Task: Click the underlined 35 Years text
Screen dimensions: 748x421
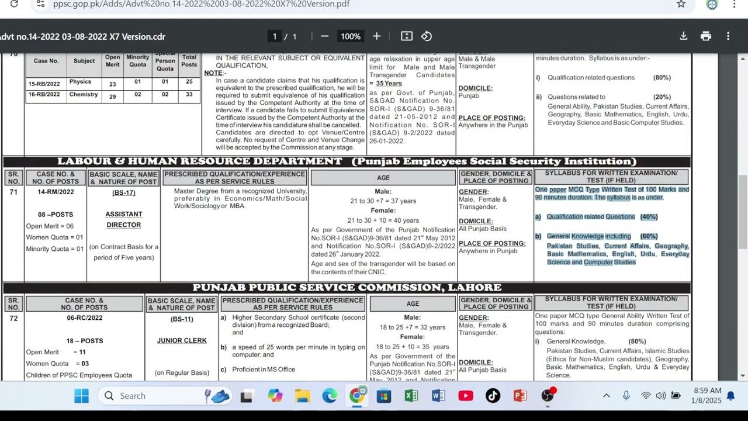Action: coord(389,84)
